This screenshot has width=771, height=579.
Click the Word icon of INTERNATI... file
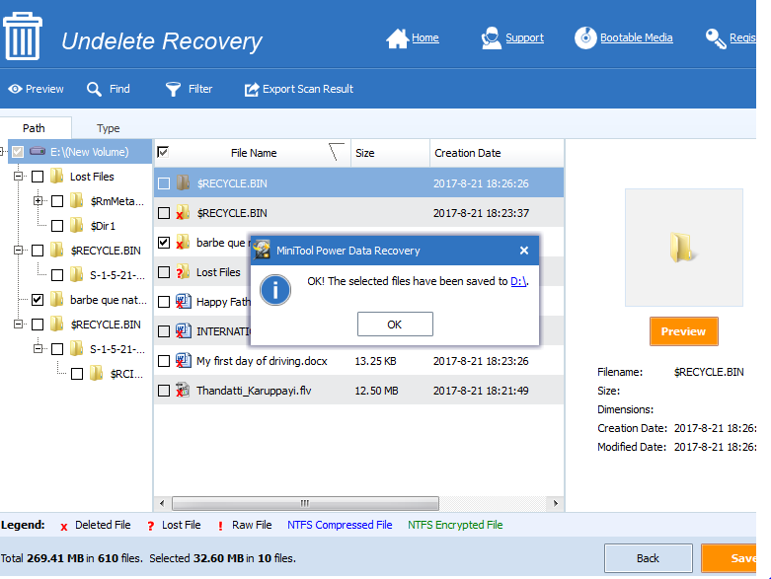click(183, 330)
